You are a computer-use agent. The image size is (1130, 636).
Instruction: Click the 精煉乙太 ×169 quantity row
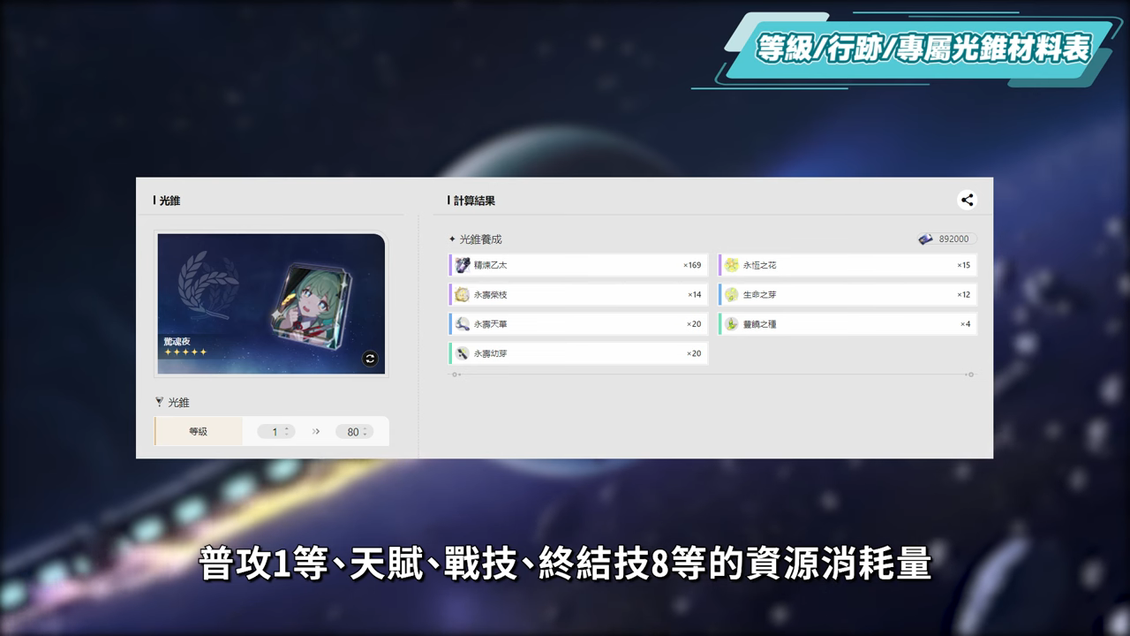coord(578,265)
